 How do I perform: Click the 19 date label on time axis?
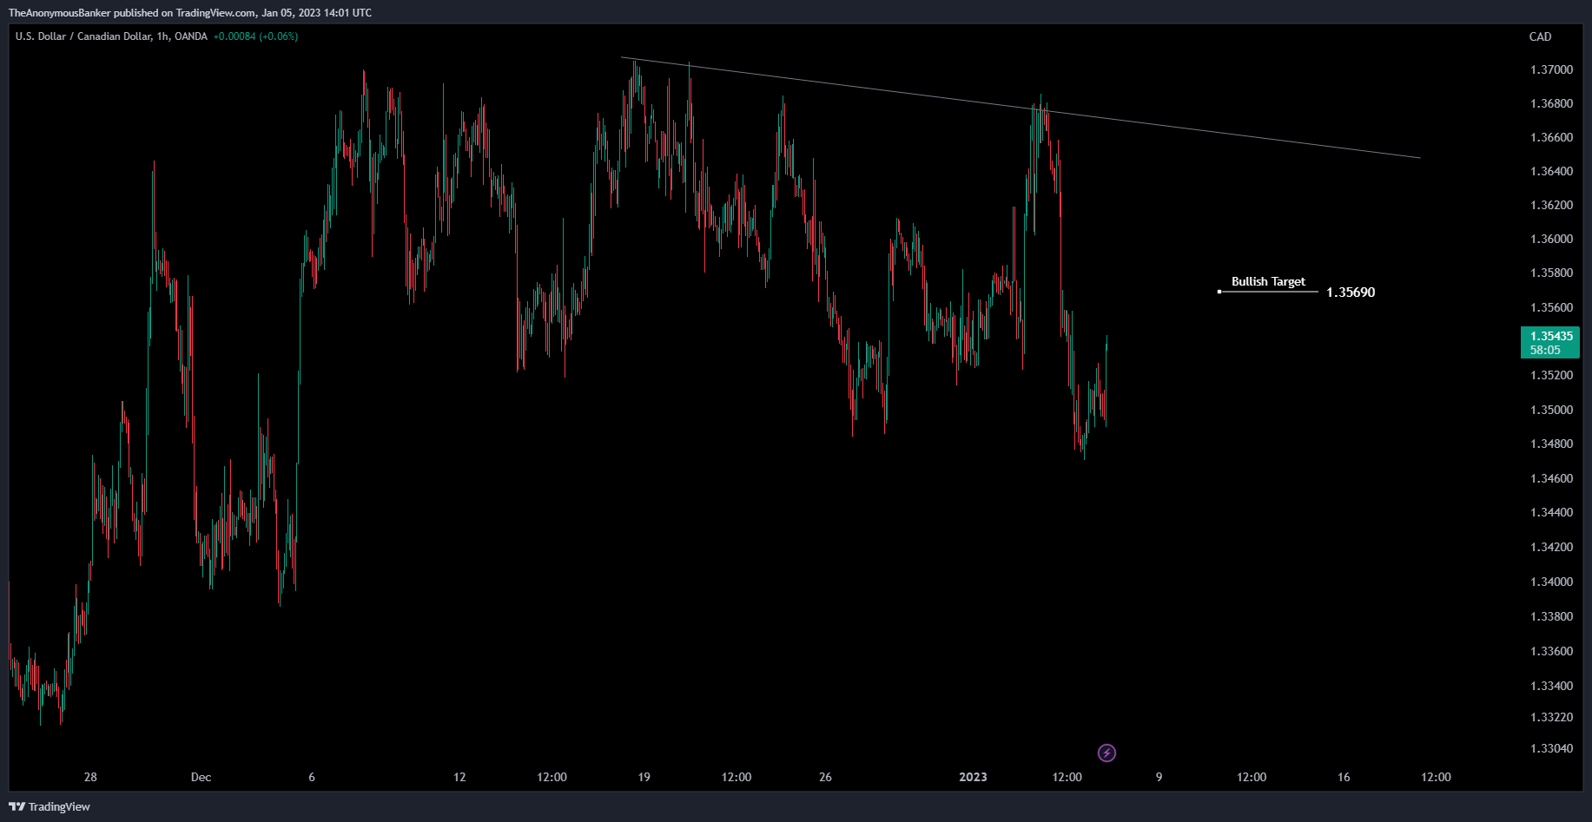[x=644, y=777]
